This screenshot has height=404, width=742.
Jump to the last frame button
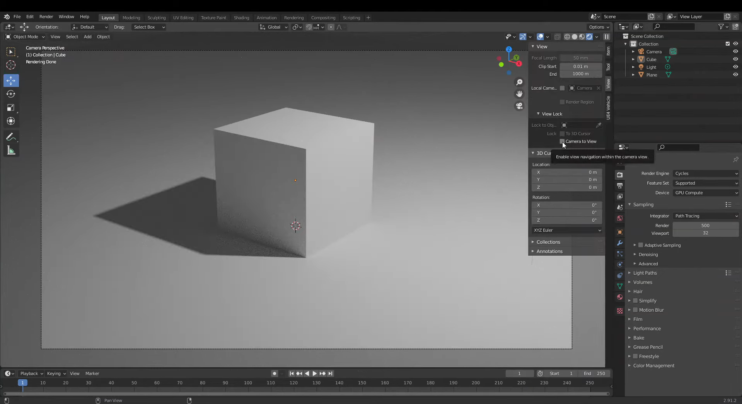coord(330,373)
